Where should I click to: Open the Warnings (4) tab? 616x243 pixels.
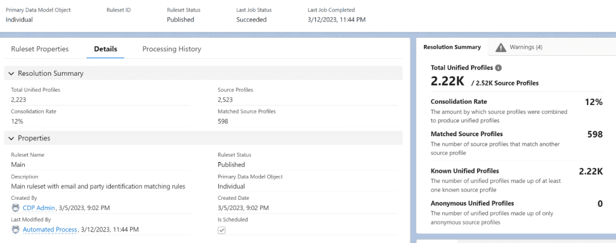[519, 47]
